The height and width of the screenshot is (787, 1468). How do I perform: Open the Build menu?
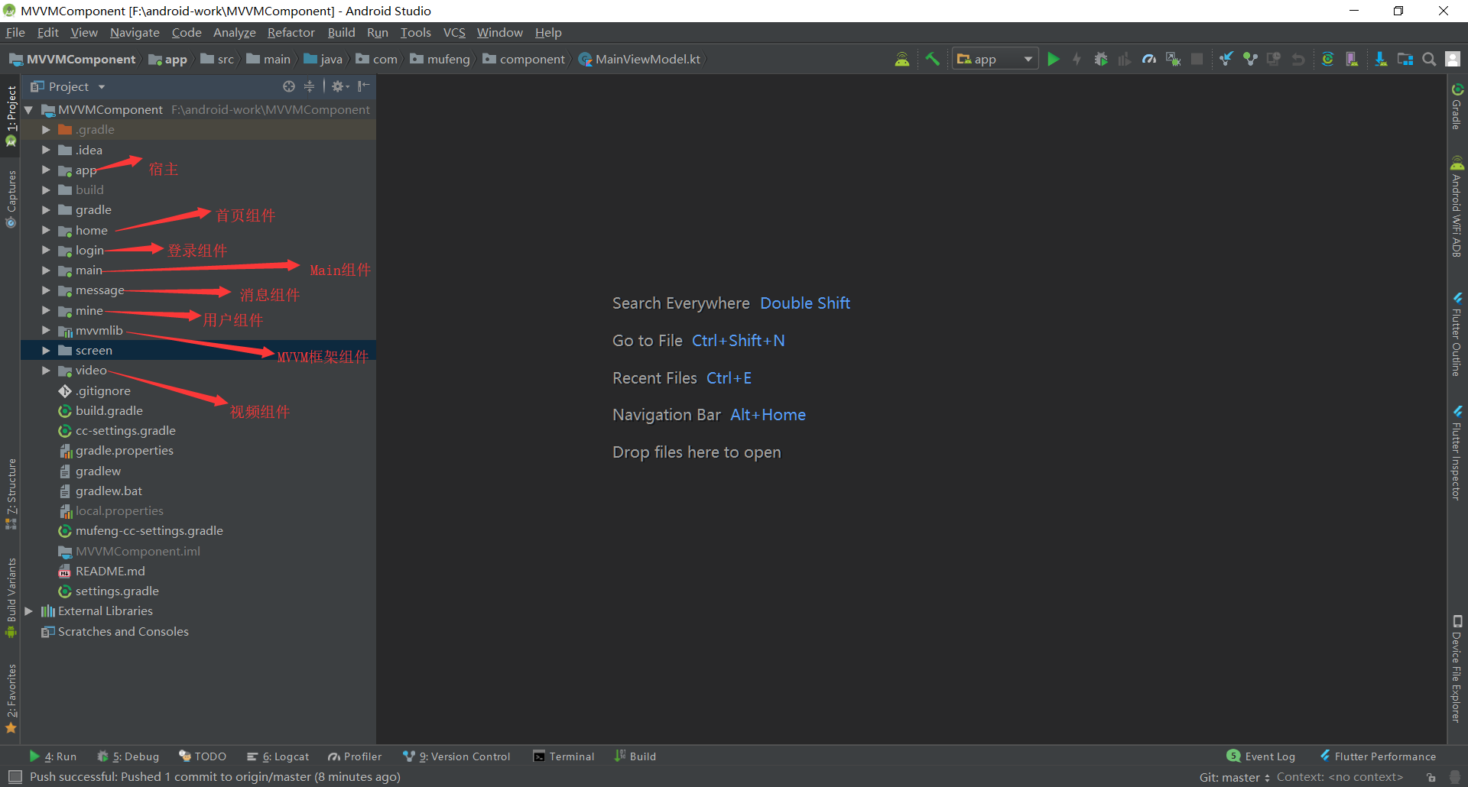click(x=341, y=32)
